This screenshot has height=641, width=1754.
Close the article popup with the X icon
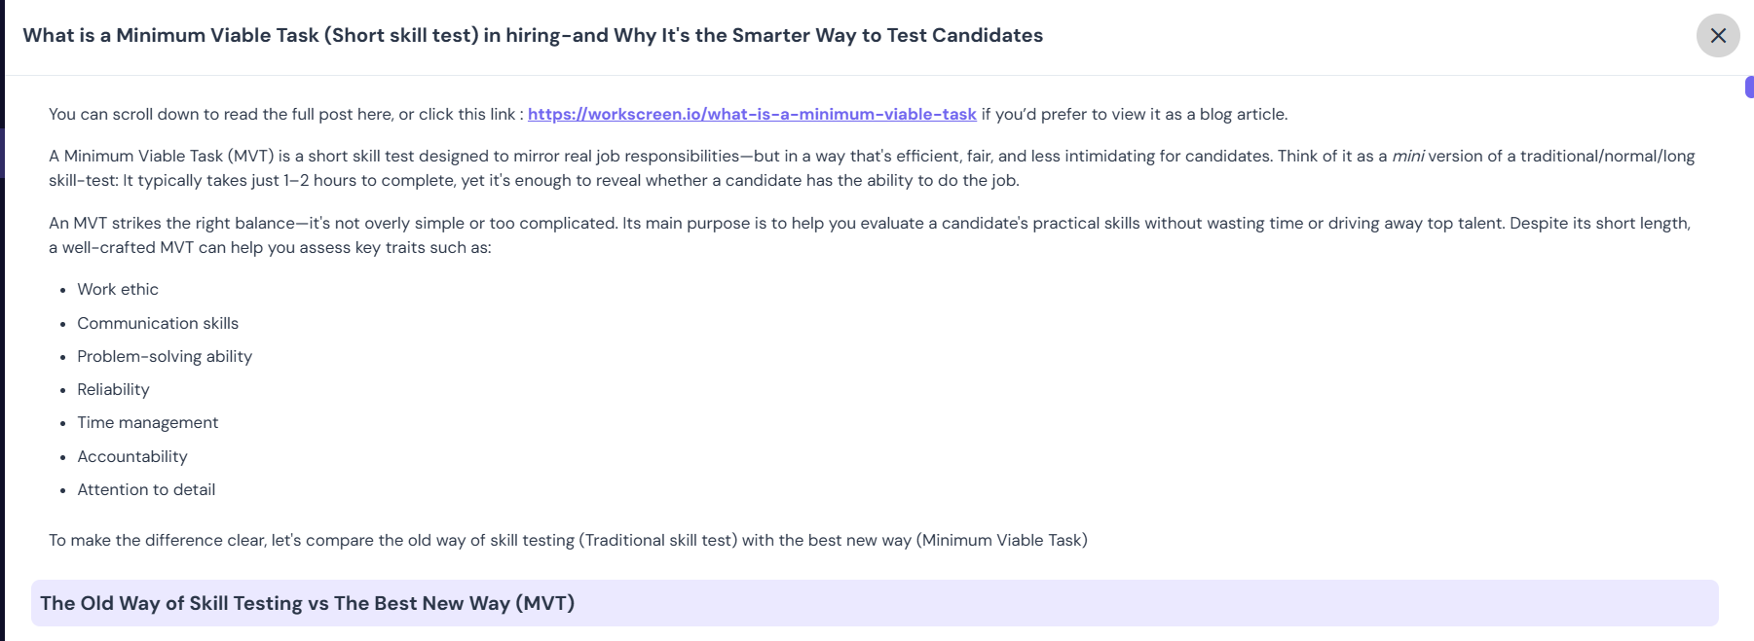point(1718,36)
